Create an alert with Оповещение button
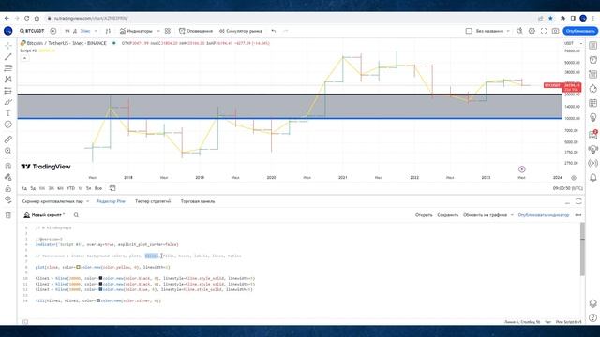Screen dimensions: 600x337 tap(196, 31)
